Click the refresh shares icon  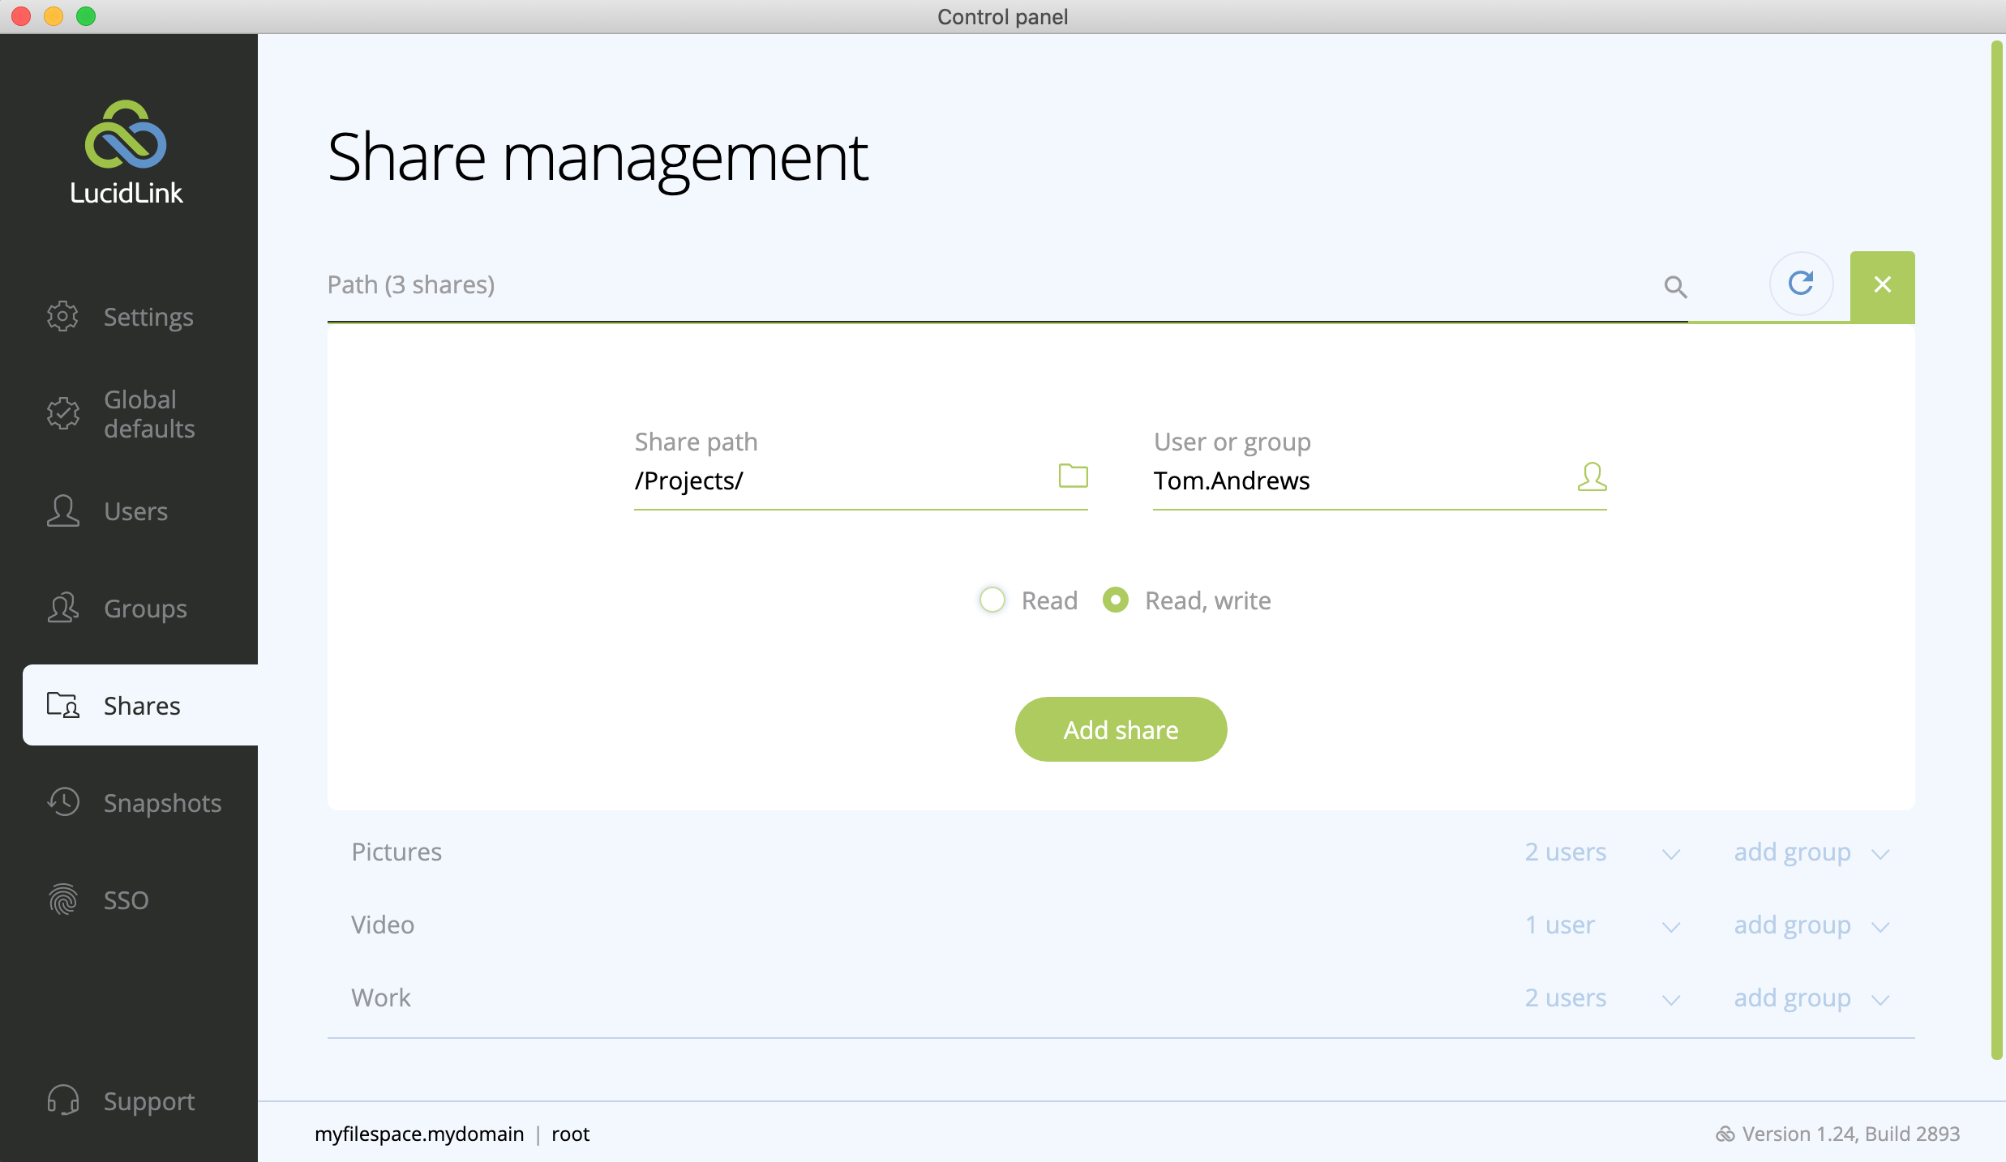point(1801,284)
